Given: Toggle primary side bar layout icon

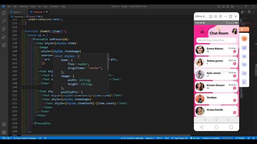Looking at the screenshot, I should 219,6.
